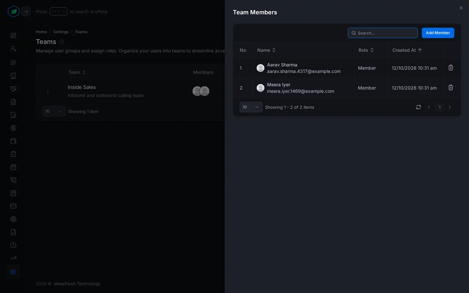
Task: Expand the sidebar with arrow toggle
Action: [26, 11]
